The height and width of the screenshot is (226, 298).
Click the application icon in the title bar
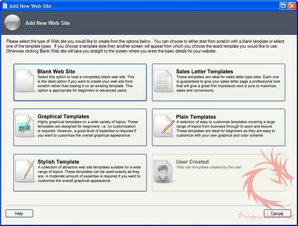click(6, 5)
